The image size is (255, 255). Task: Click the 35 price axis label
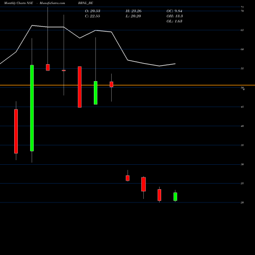pos(242,145)
